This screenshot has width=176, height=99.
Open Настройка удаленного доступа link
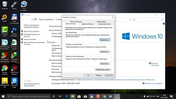32,35
